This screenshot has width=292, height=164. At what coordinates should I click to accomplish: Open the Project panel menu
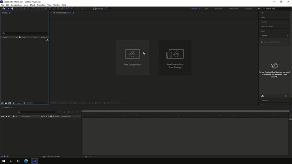tap(10, 13)
